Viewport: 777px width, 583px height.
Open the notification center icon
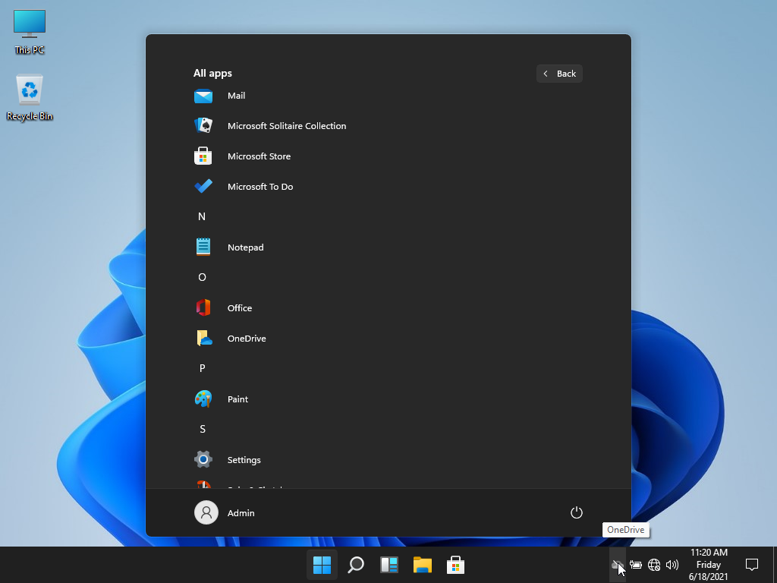[x=752, y=565]
